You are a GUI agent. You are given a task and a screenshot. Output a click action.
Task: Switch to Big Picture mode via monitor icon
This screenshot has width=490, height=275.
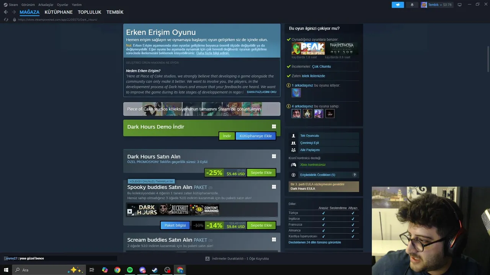[460, 5]
